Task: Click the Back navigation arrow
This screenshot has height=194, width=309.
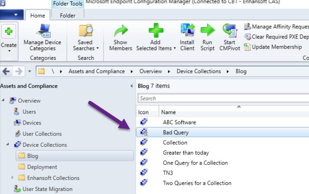Action: 7,71
